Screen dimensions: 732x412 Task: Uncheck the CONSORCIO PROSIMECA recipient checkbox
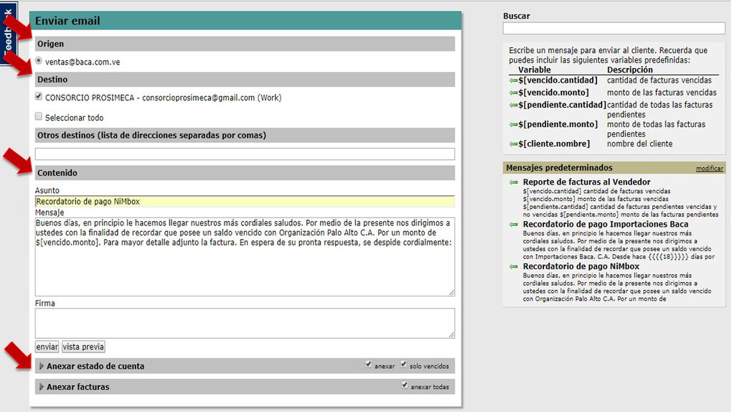click(39, 96)
